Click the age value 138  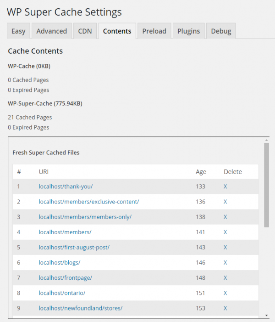[200, 217]
